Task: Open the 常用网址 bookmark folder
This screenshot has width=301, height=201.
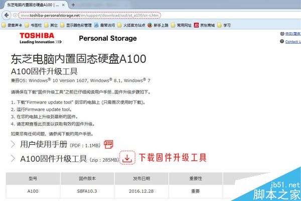Action: click(181, 25)
